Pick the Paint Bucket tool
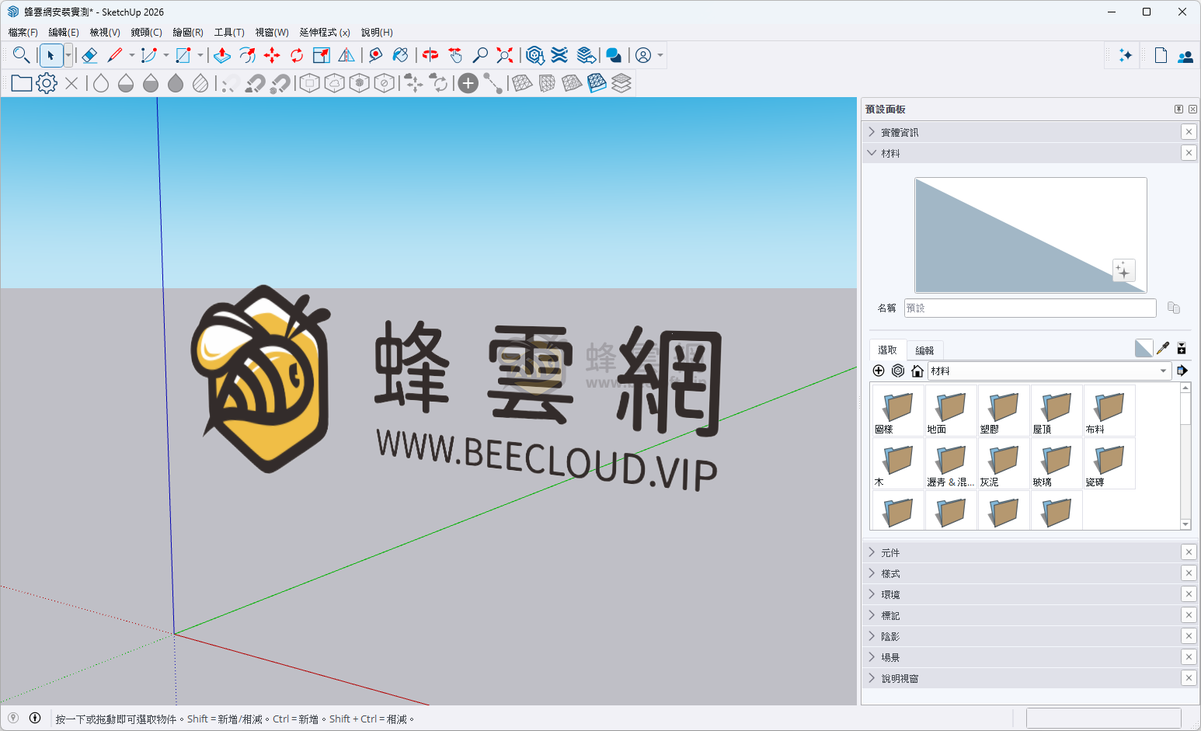 click(x=401, y=55)
